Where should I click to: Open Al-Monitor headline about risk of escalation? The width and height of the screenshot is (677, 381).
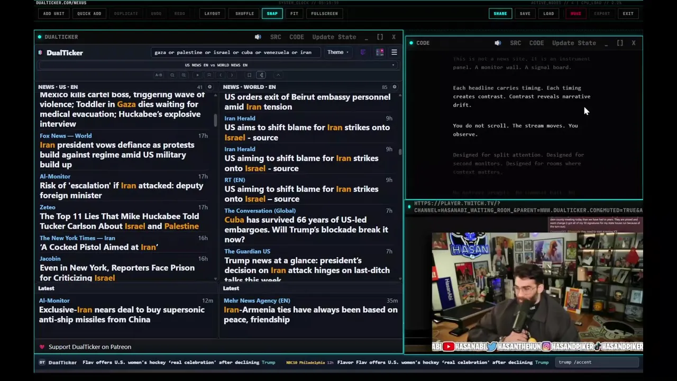pyautogui.click(x=121, y=190)
